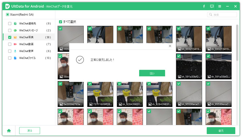The image size is (242, 138).
Task: Click the 戻る back button
Action: tap(30, 131)
